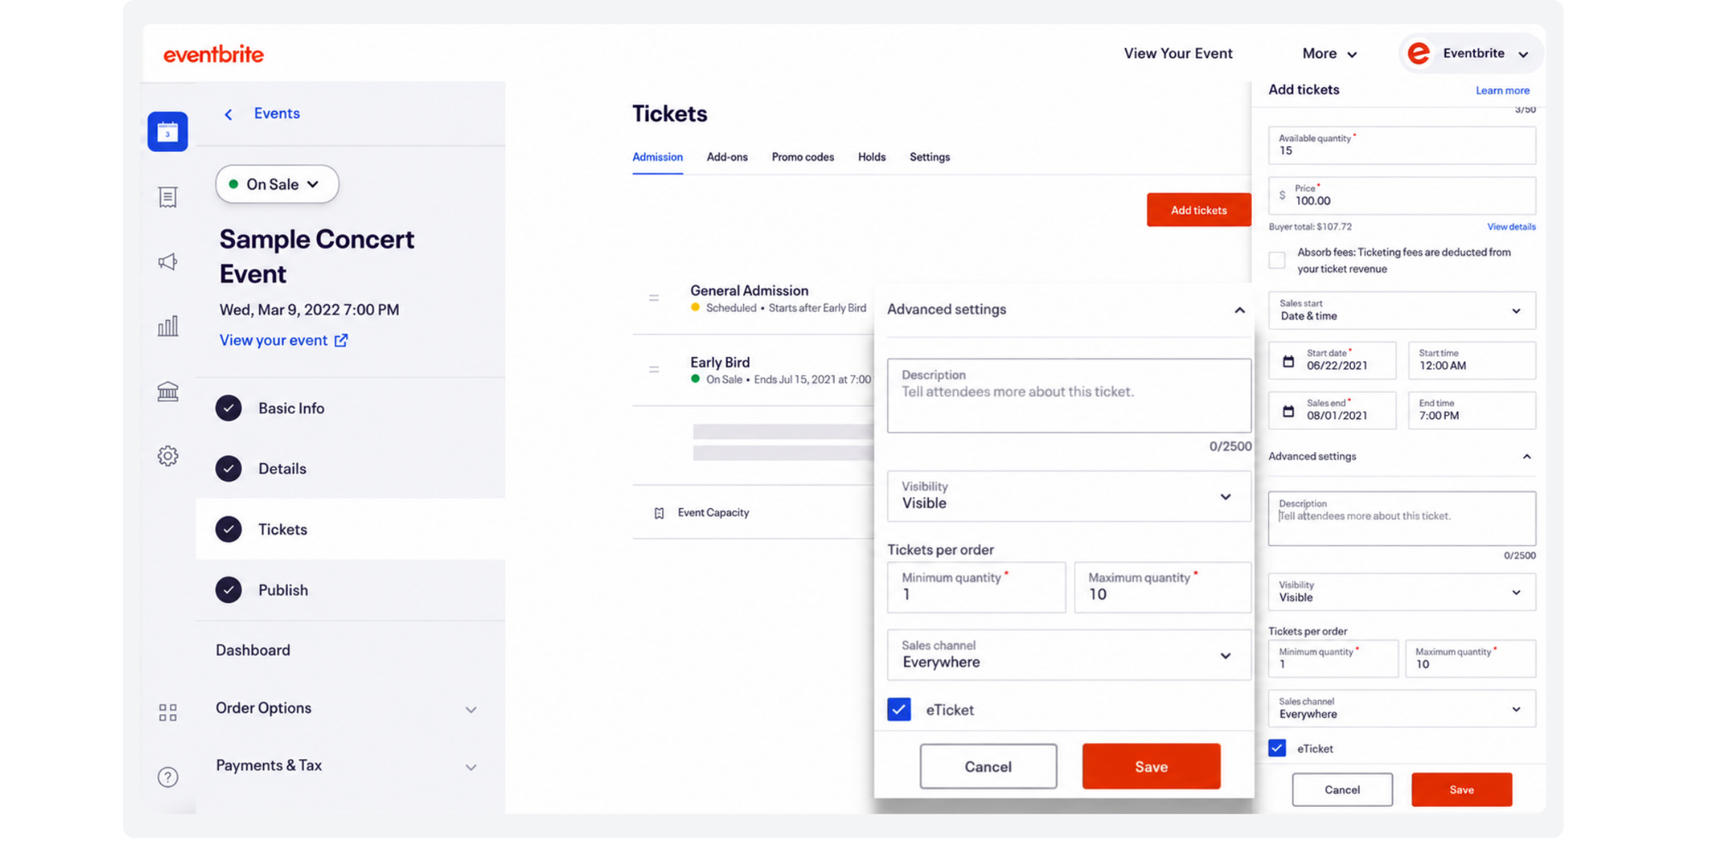
Task: Expand Order Options in the sidebar
Action: pos(471,710)
